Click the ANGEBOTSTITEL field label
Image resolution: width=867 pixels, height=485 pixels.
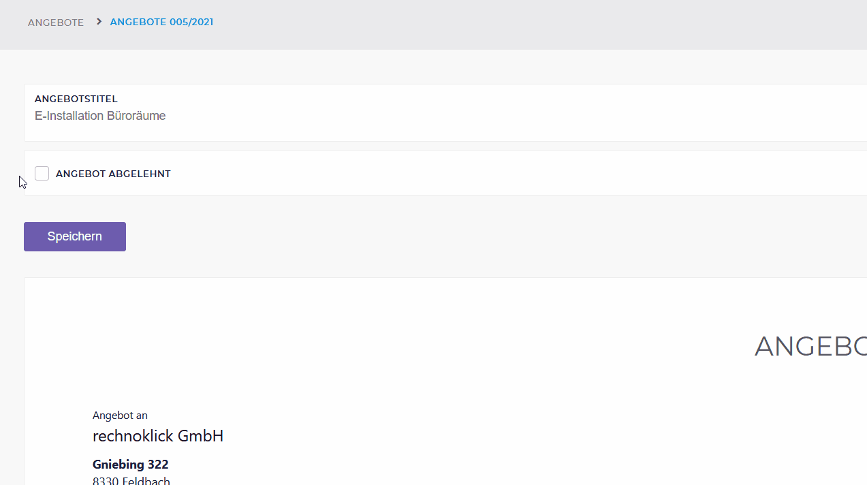coord(76,99)
